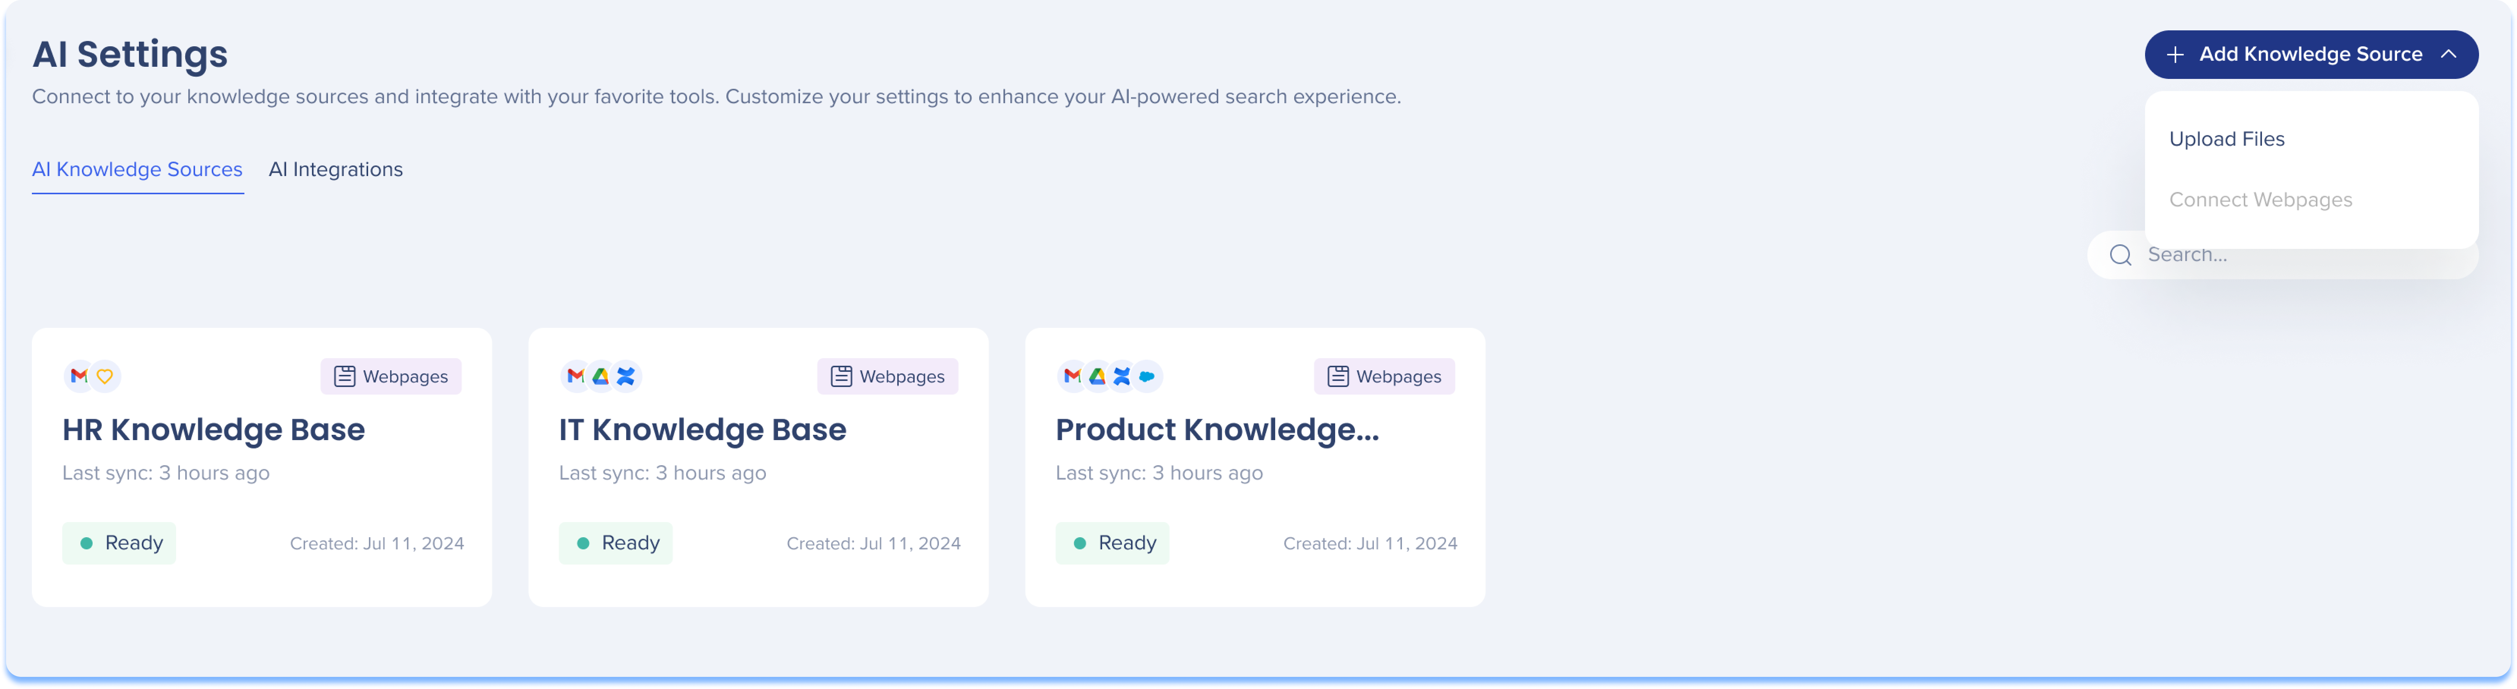Click the Webpages tag on IT Knowledge Base card

click(x=887, y=376)
